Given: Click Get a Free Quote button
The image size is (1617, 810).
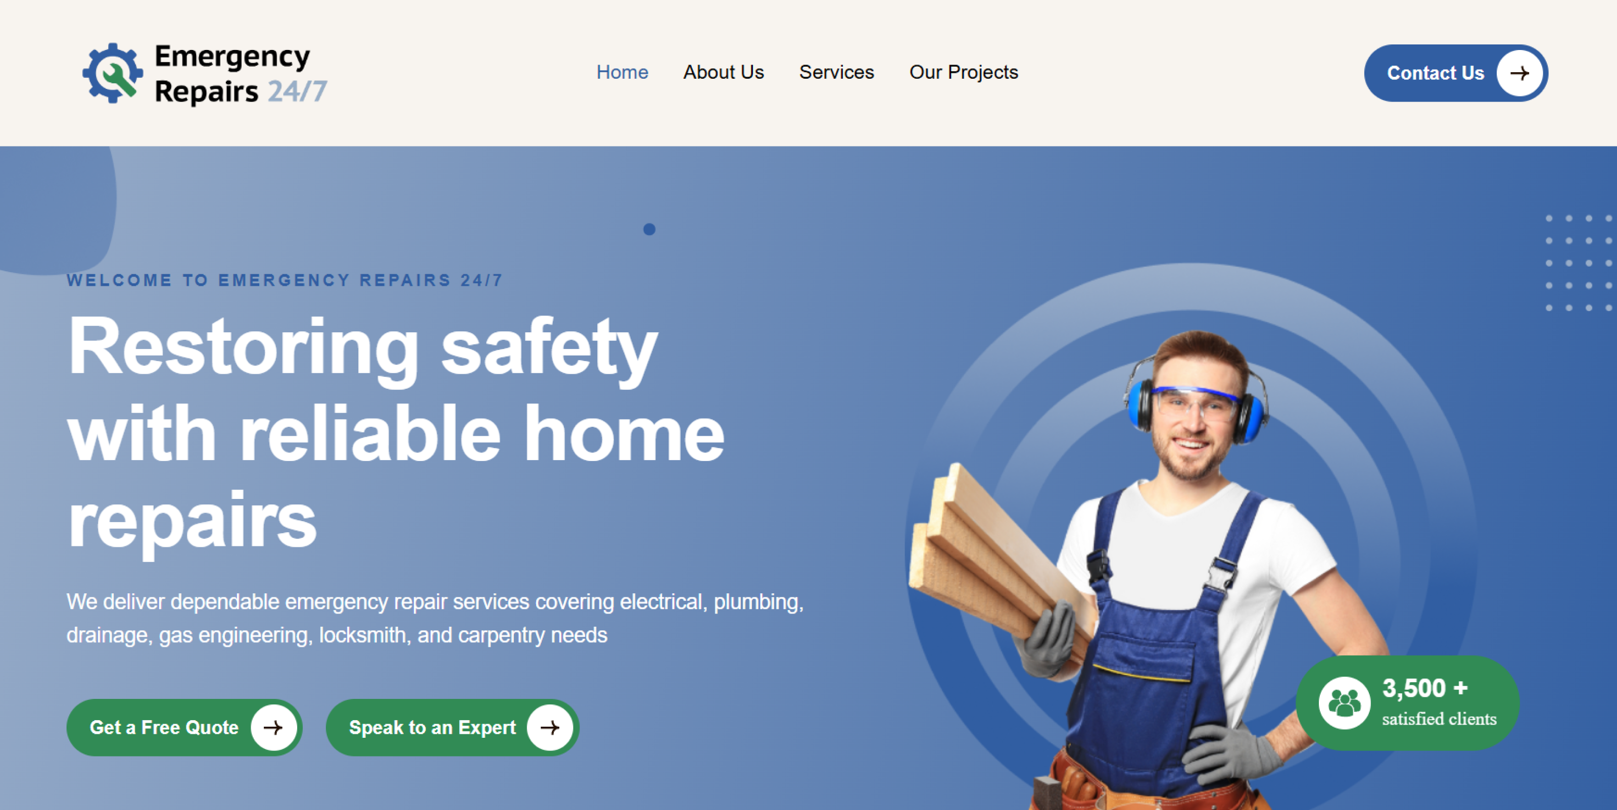Looking at the screenshot, I should (184, 727).
